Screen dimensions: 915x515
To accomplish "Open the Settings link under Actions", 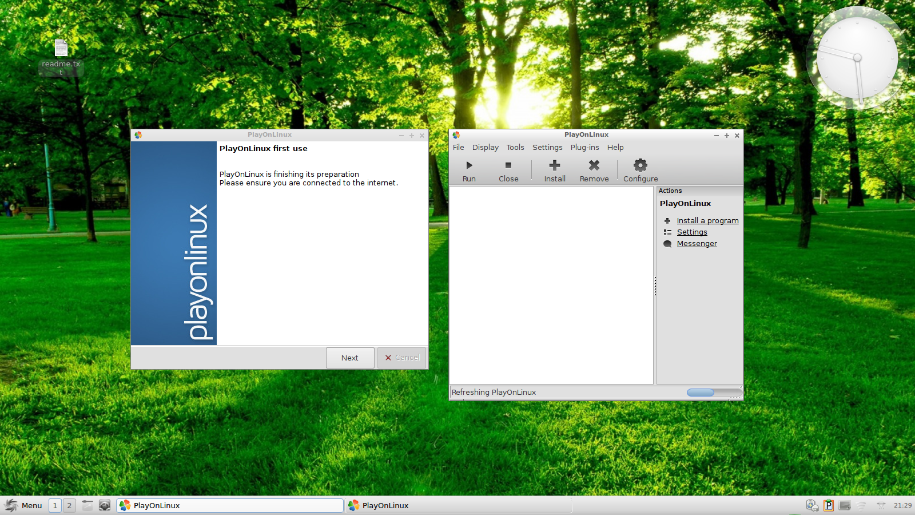I will [692, 232].
